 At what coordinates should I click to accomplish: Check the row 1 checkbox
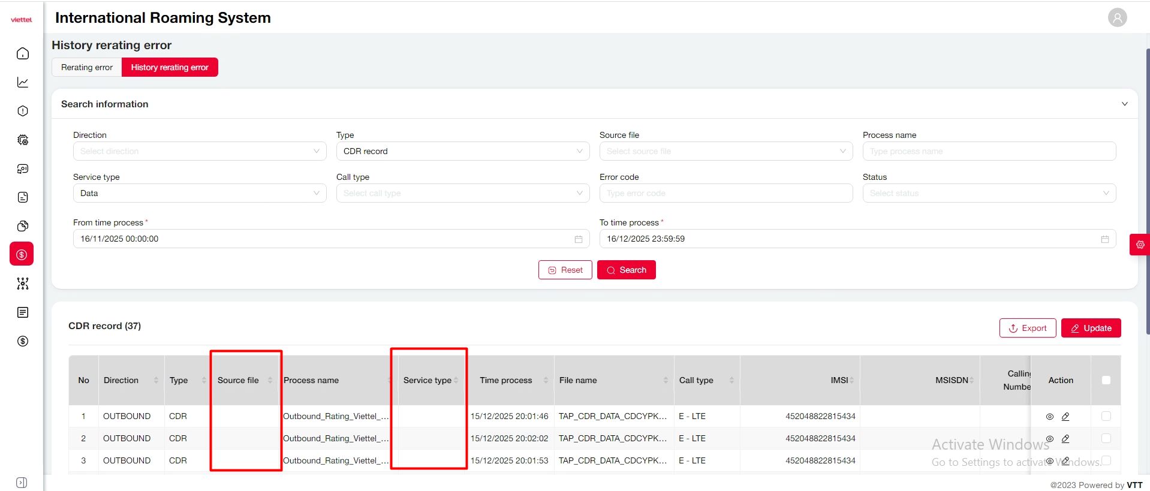point(1106,416)
